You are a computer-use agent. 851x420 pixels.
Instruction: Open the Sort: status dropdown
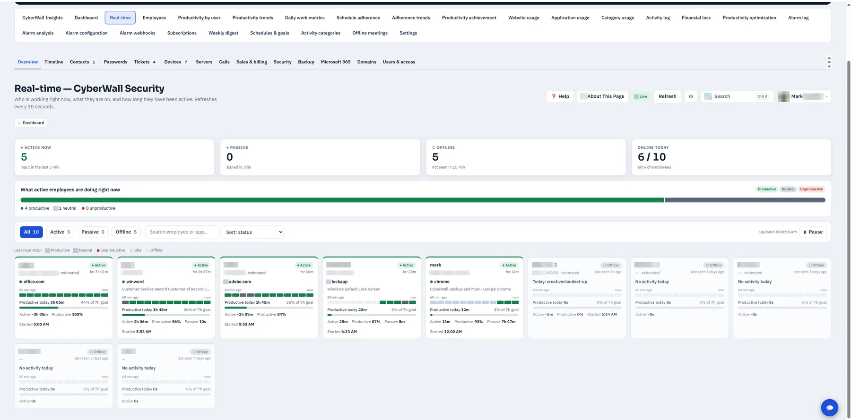[x=252, y=232]
